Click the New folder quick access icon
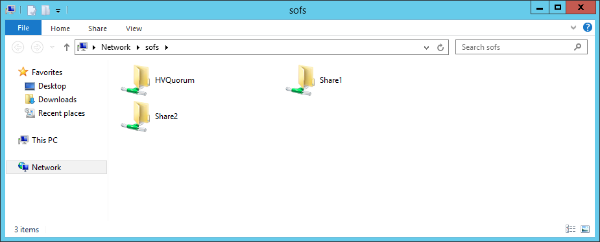Viewport: 600px width, 242px height. (x=45, y=10)
